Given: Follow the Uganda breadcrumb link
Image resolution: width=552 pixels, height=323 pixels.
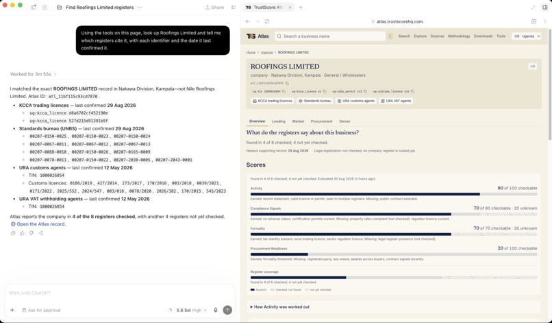Looking at the screenshot, I should 266,52.
